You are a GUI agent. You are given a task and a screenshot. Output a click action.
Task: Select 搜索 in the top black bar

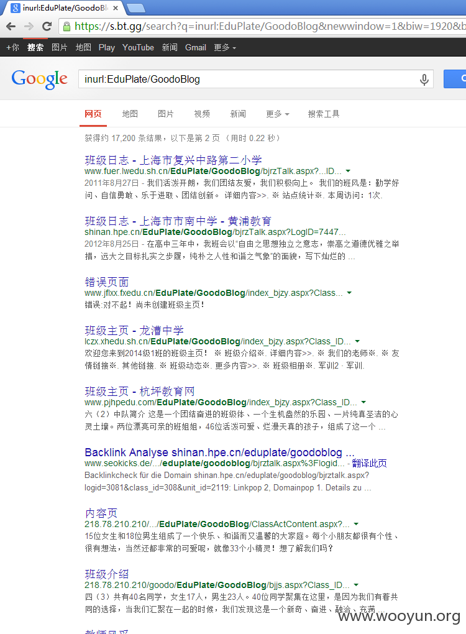coord(35,47)
